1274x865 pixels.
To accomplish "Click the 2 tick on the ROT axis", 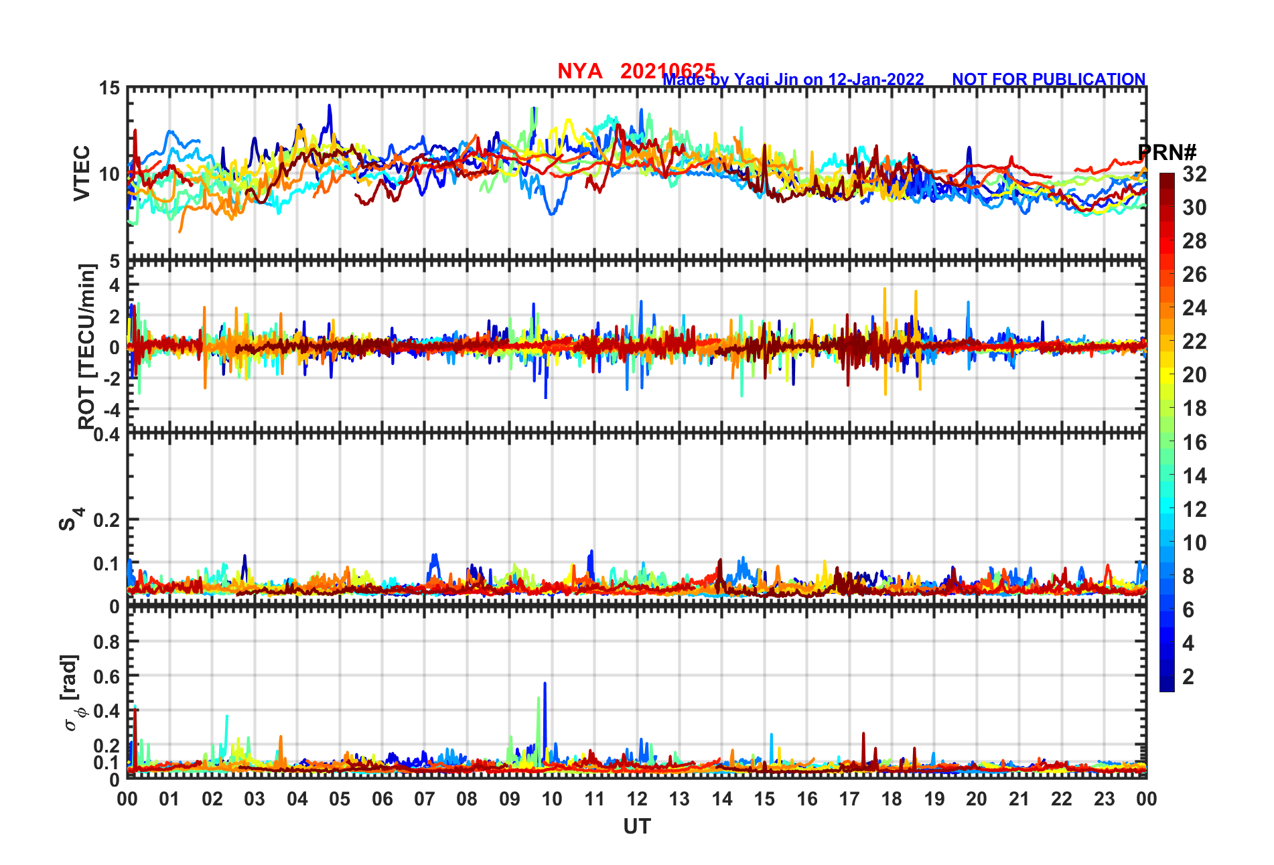I will tap(115, 316).
